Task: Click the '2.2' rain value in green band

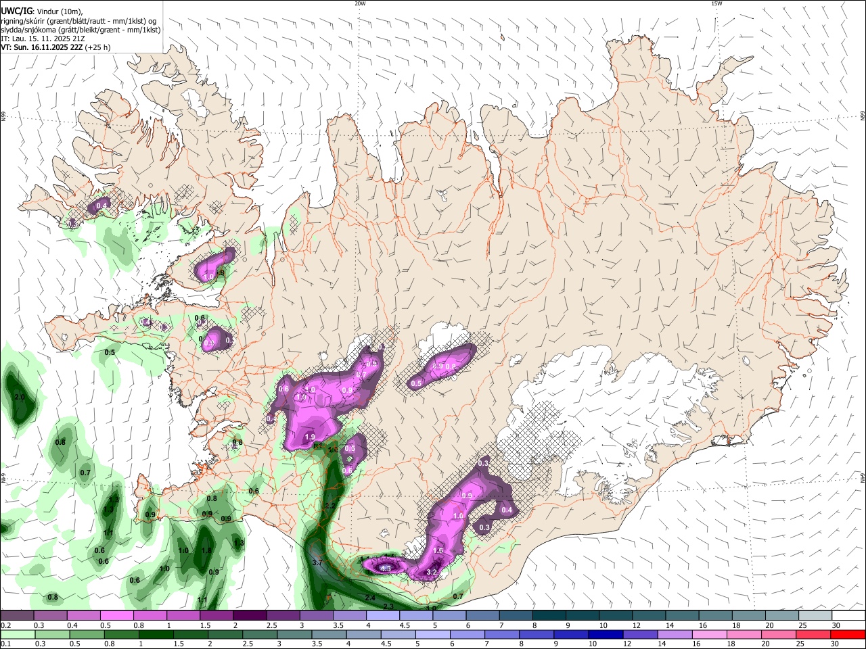Action: [331, 506]
